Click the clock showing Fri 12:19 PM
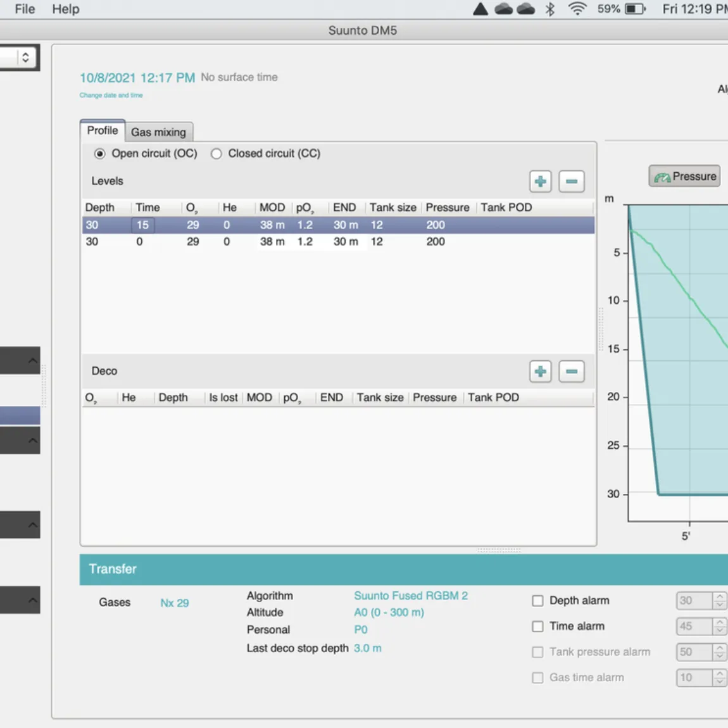Screen dimensions: 728x728 (695, 9)
